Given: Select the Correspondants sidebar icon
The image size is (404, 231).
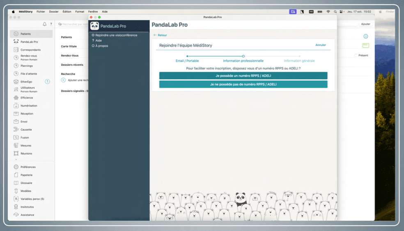Looking at the screenshot, I should (16, 50).
